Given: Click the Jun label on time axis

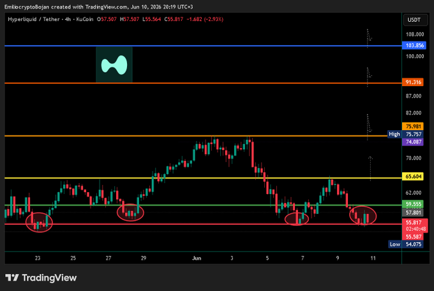Looking at the screenshot, I should pyautogui.click(x=197, y=258).
